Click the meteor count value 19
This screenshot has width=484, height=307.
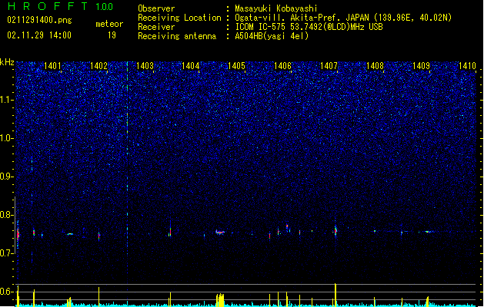112,35
